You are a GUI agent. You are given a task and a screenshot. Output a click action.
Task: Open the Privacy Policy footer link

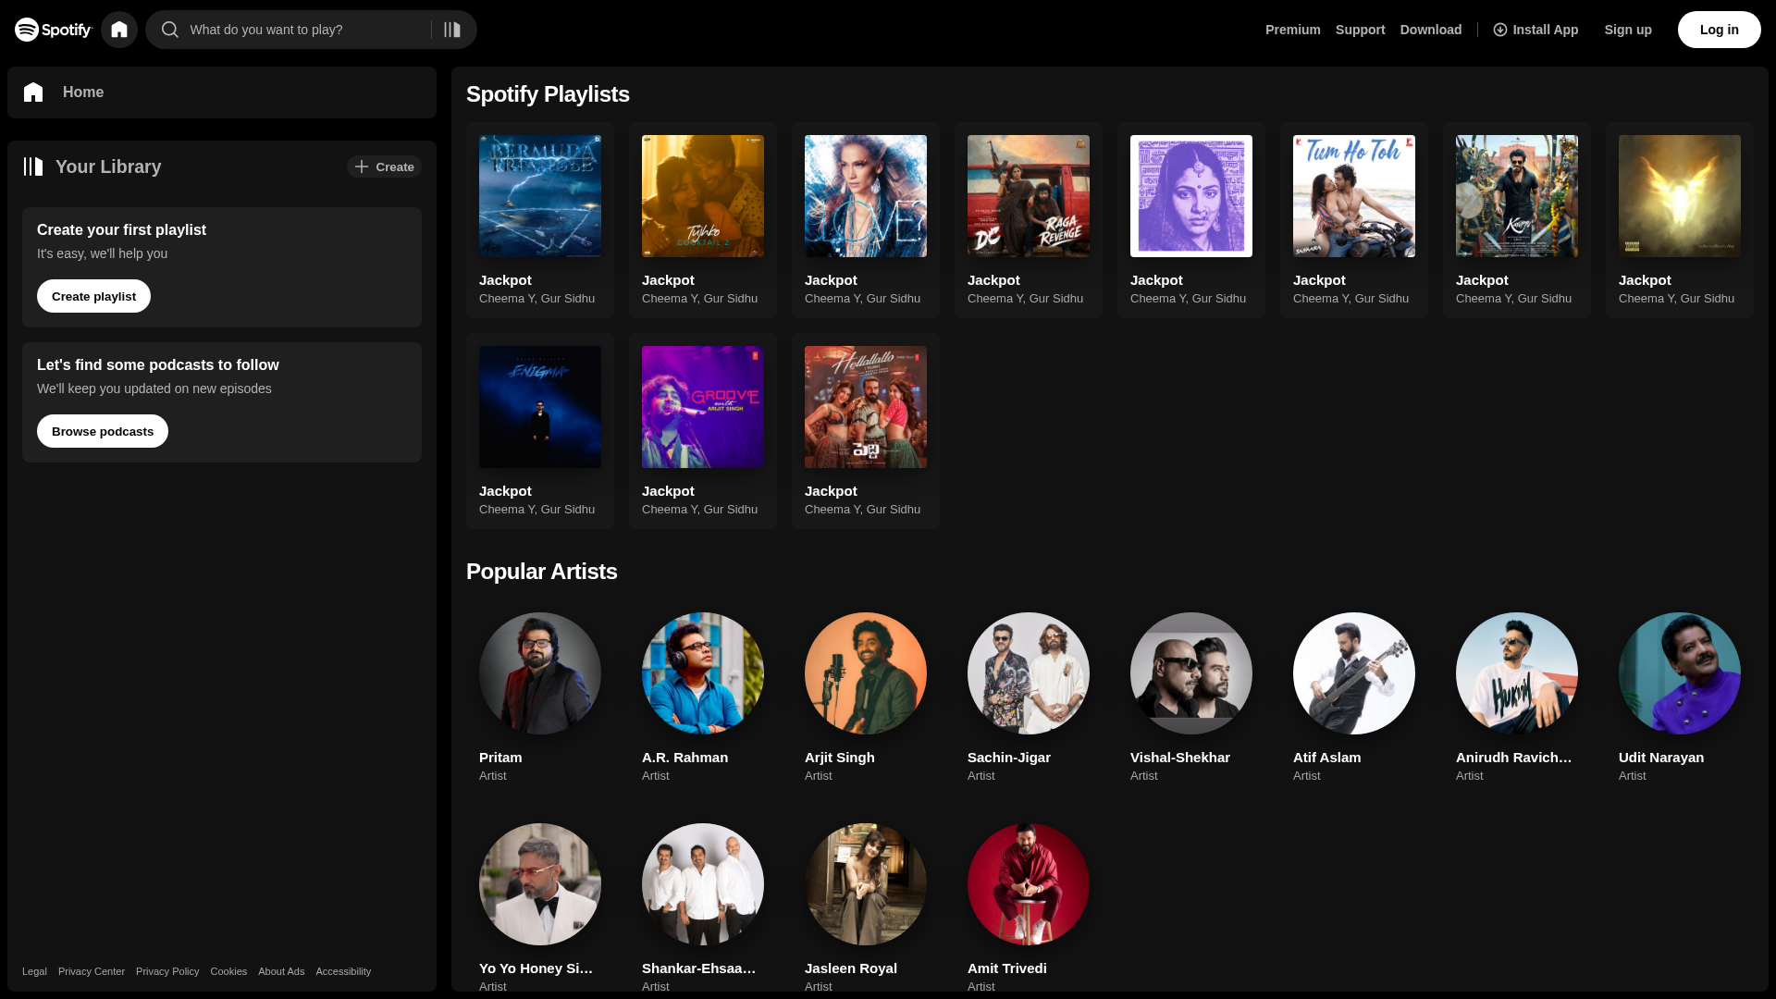[167, 971]
